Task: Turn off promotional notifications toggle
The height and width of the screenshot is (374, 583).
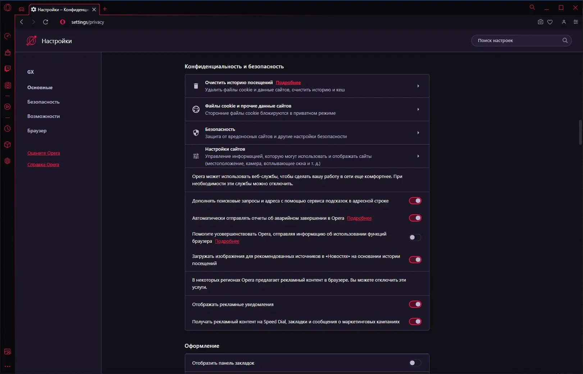Action: [415, 304]
